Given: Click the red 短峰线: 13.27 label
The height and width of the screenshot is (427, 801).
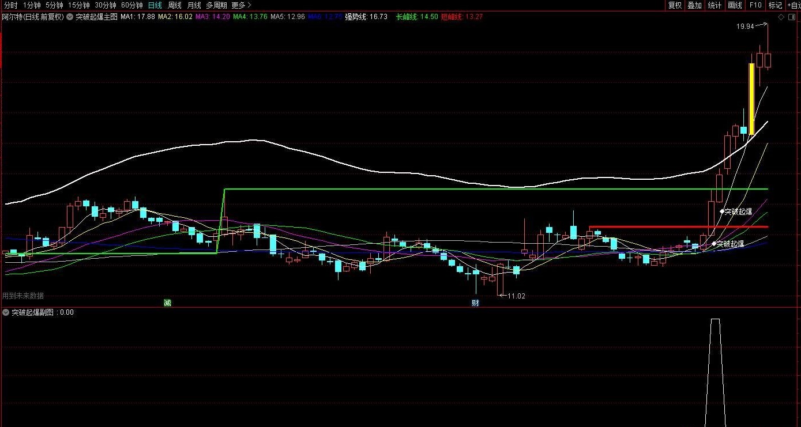Looking at the screenshot, I should click(x=461, y=17).
